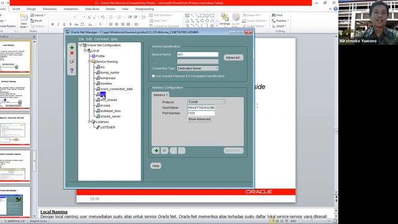398x224 pixels.
Task: Open the Replace dropdown in Editing group
Action: (280, 21)
